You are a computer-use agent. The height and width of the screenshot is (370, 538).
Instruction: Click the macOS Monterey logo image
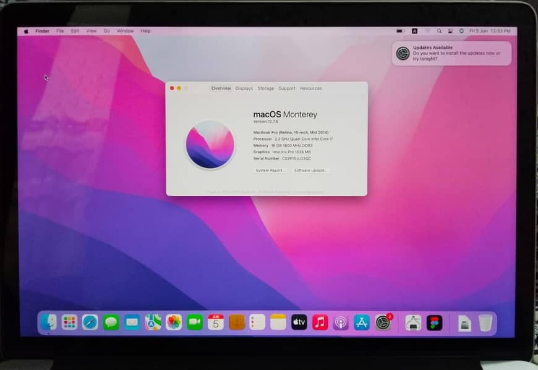tap(210, 144)
